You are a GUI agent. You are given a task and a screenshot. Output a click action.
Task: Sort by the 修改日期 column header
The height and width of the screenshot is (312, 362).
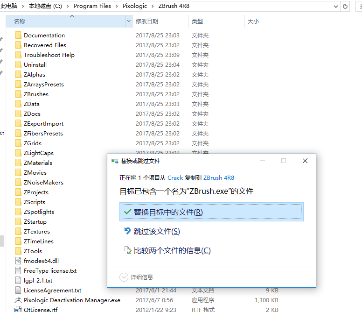tap(161, 21)
